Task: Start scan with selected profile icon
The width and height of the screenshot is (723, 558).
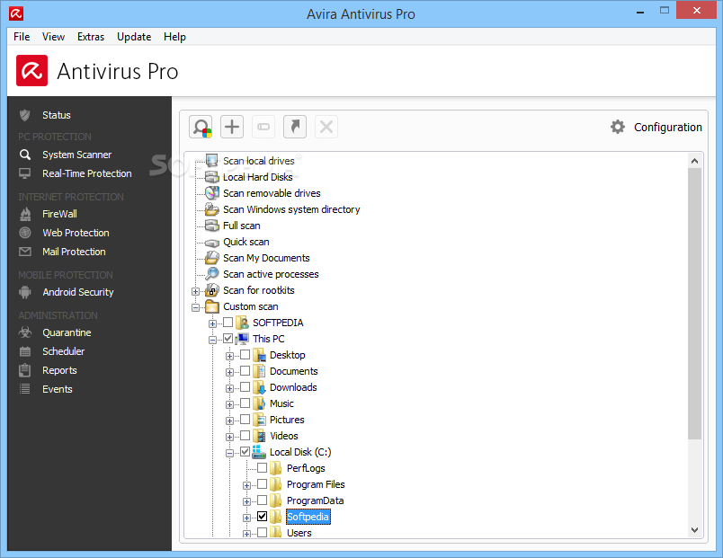Action: 201,127
